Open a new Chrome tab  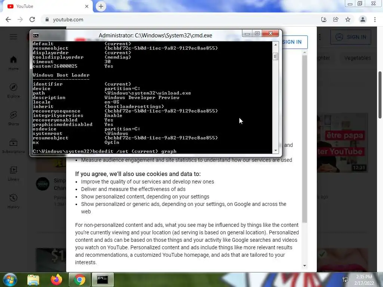[101, 6]
